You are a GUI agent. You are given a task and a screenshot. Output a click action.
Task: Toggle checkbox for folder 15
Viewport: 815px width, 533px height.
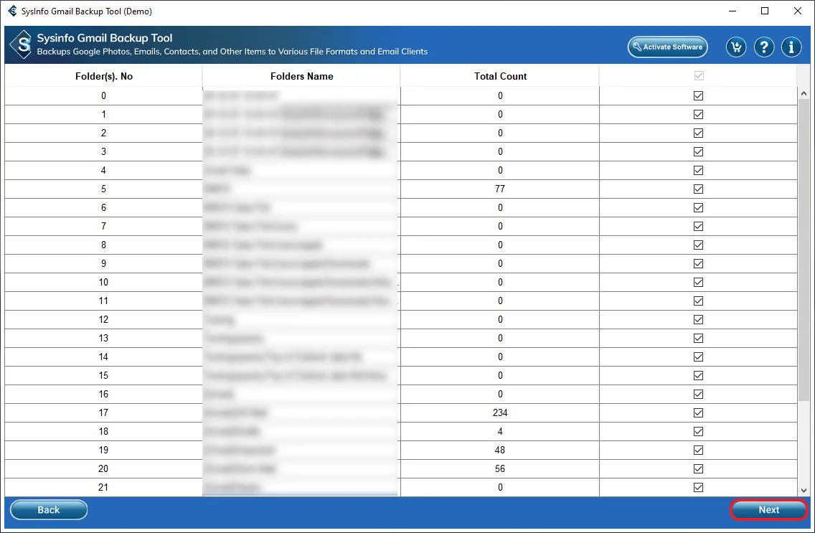(x=699, y=376)
